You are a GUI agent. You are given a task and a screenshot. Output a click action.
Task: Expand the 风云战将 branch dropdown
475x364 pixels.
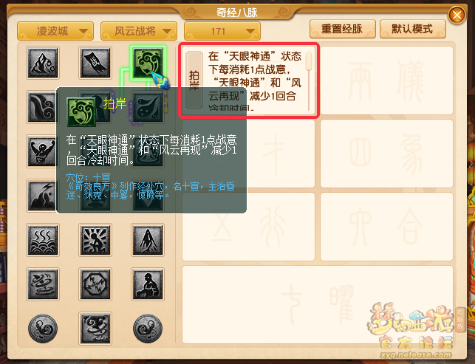pos(139,31)
